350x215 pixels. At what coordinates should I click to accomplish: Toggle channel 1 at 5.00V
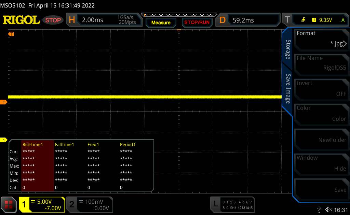[42, 204]
